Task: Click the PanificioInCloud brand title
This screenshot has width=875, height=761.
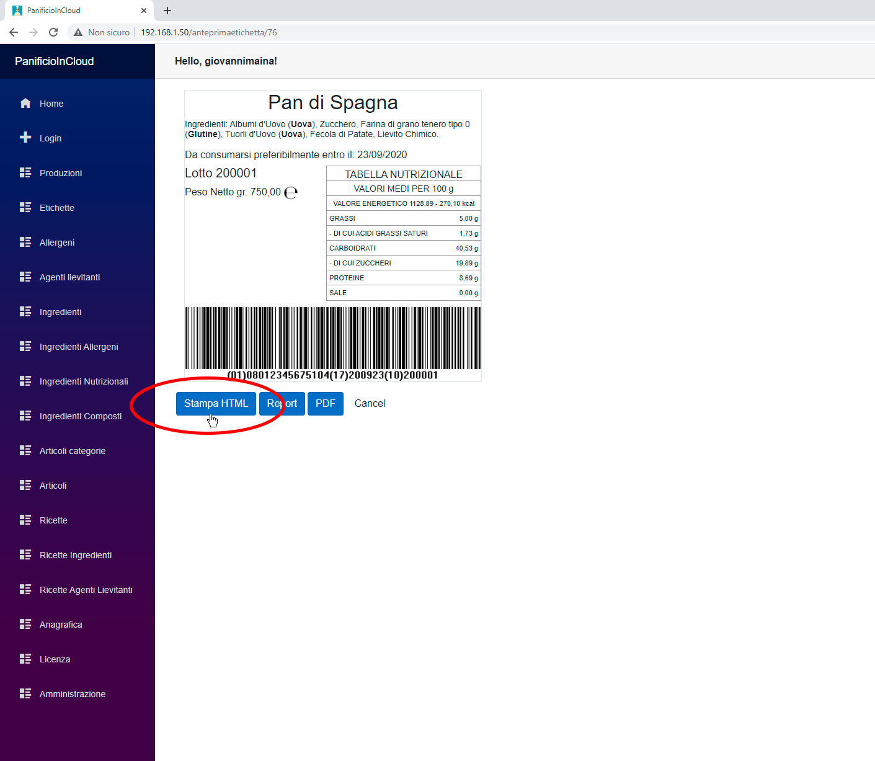Action: click(x=55, y=61)
